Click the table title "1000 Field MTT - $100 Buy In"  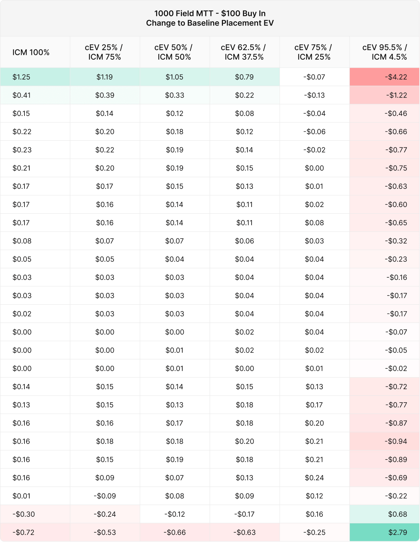tap(210, 13)
